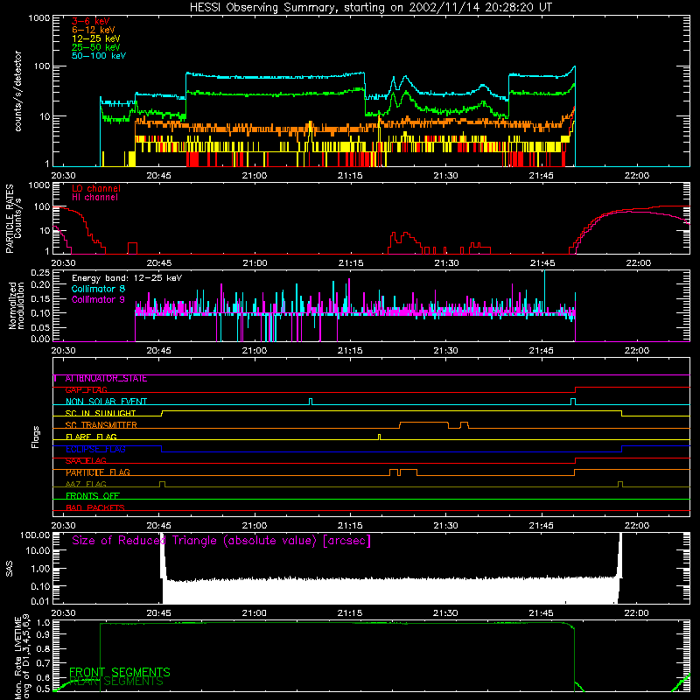Viewport: 700px width, 700px height.
Task: Click the Flags panel axis label
Action: pyautogui.click(x=36, y=437)
